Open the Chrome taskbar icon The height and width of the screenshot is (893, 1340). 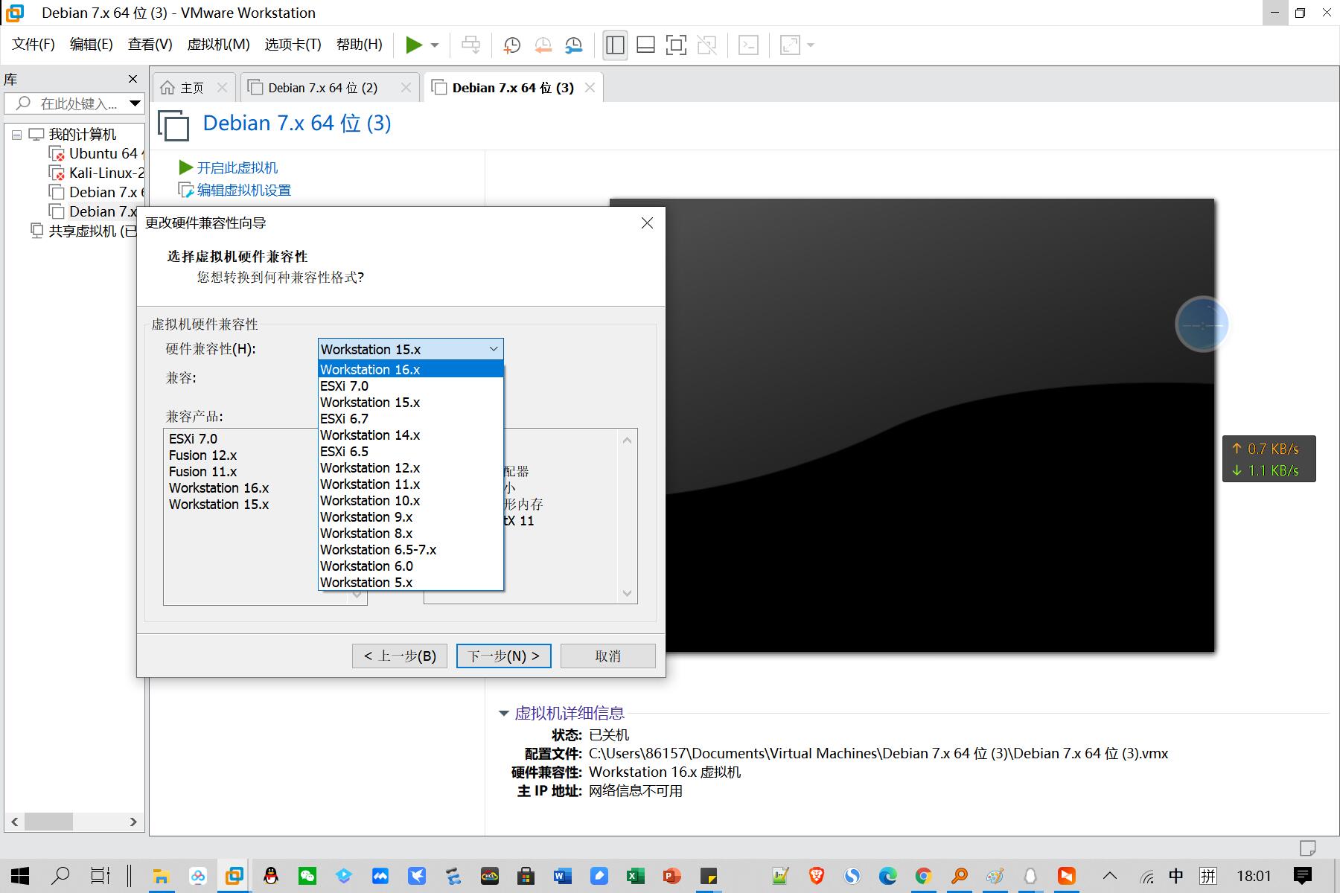923,876
